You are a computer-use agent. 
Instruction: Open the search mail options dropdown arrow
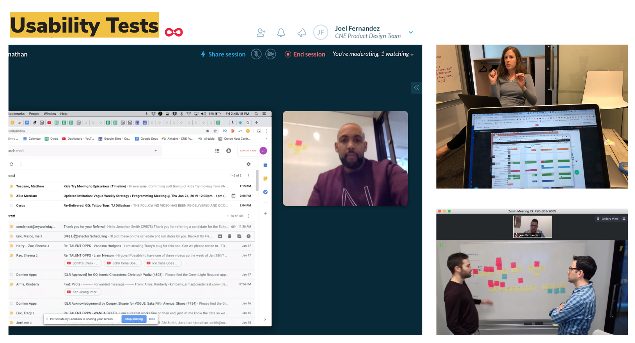(x=156, y=151)
